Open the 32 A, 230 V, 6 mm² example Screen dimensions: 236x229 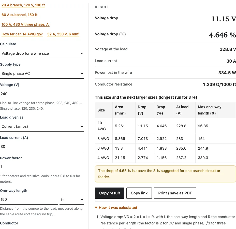[63, 34]
